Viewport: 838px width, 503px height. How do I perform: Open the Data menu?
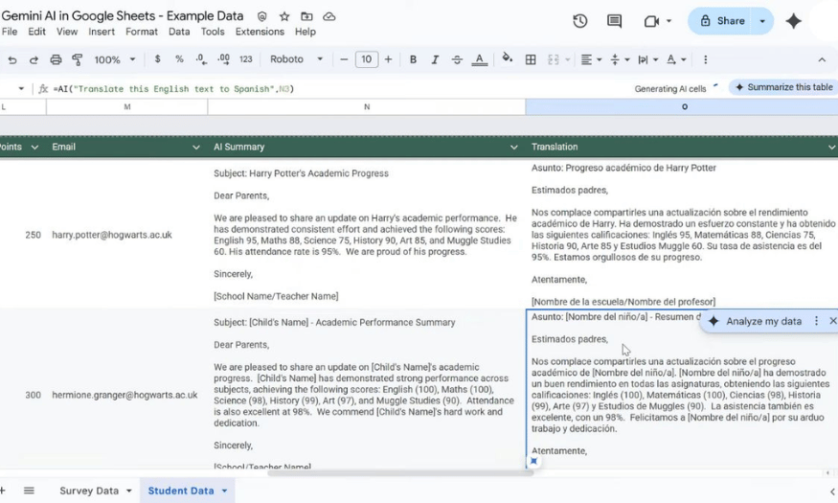click(179, 32)
